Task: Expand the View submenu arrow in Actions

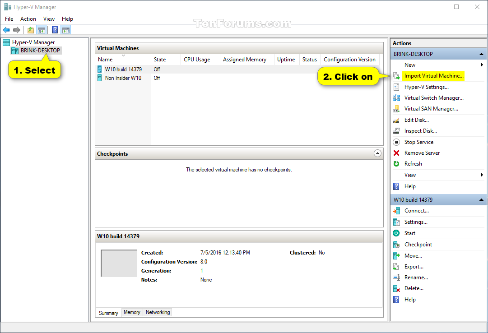Action: pos(482,175)
